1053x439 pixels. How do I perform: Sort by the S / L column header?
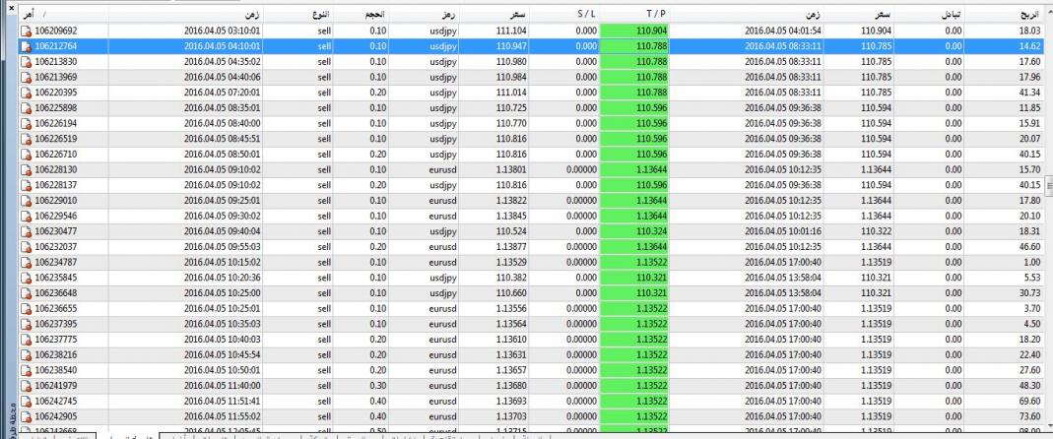click(566, 16)
